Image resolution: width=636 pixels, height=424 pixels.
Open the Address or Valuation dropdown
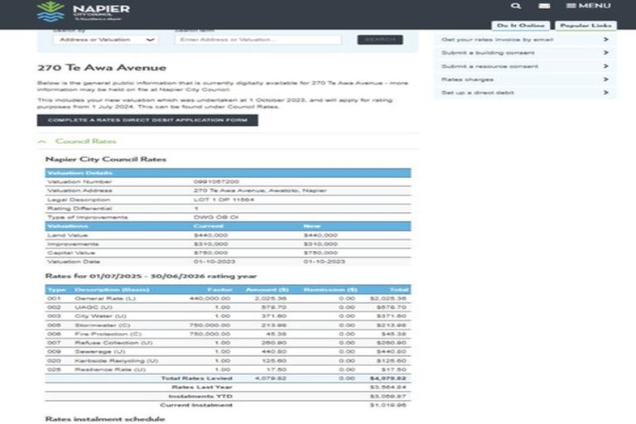pyautogui.click(x=104, y=40)
